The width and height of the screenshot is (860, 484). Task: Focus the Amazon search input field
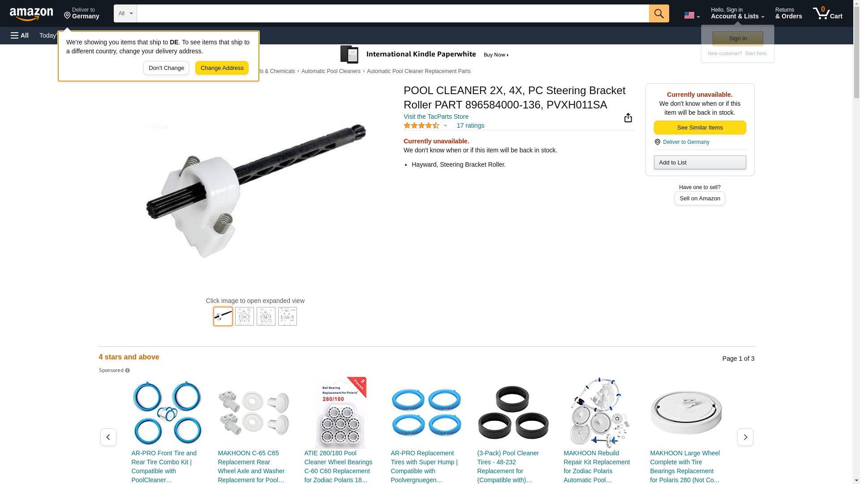click(x=393, y=13)
